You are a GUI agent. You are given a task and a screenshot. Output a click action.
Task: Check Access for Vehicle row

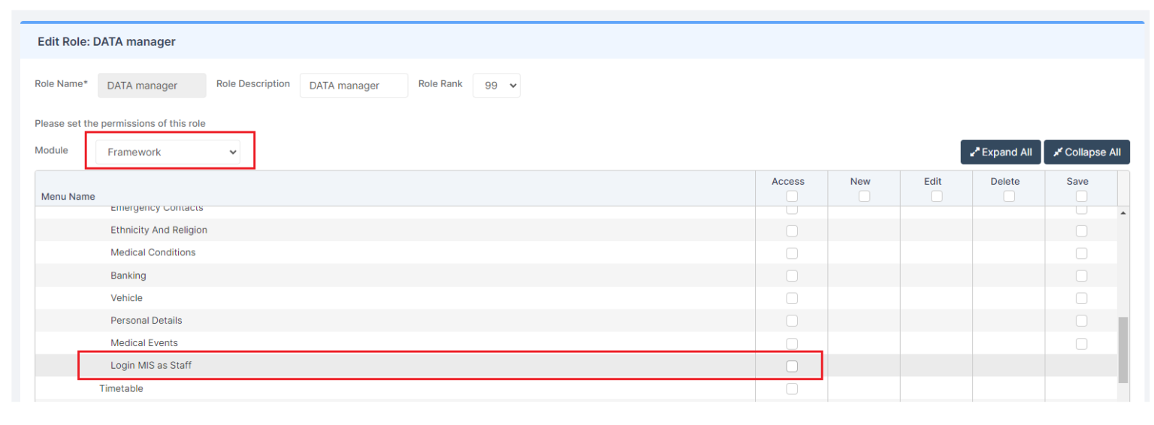click(792, 298)
